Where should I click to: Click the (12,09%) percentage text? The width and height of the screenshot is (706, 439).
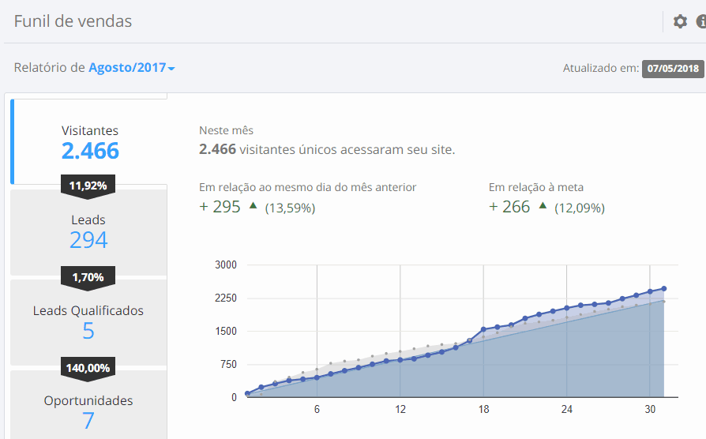[580, 208]
